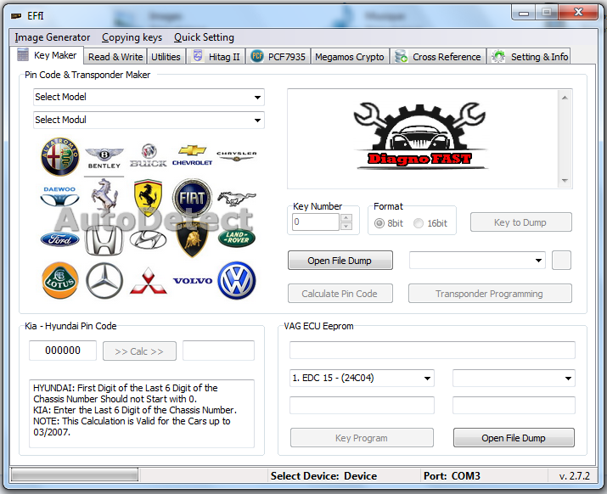Select the Hyundai oval logo
This screenshot has height=494, width=607.
[148, 239]
